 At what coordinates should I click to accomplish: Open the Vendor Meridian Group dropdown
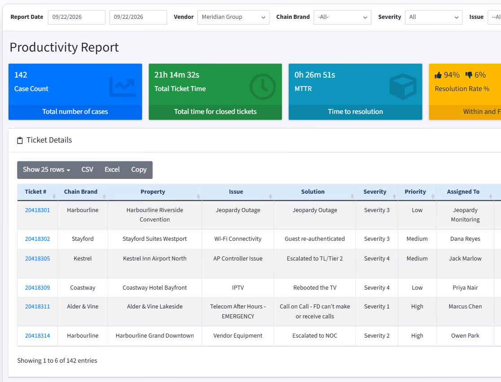coord(233,17)
